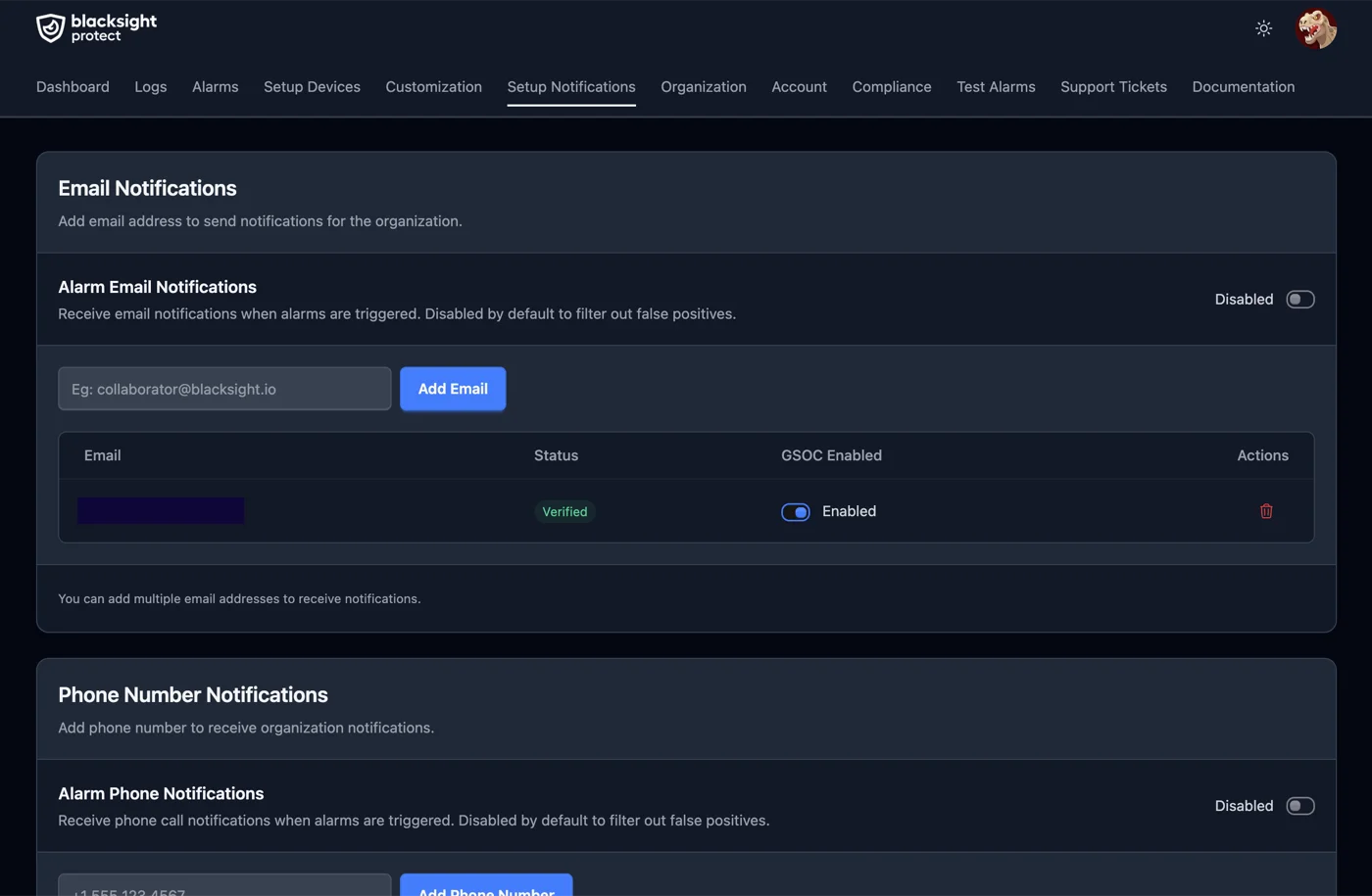The width and height of the screenshot is (1372, 896).
Task: Open Setup Devices
Action: (312, 86)
